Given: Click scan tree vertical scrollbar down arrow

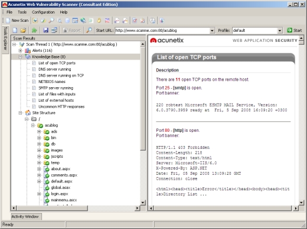Looking at the screenshot, I should coord(143,203).
